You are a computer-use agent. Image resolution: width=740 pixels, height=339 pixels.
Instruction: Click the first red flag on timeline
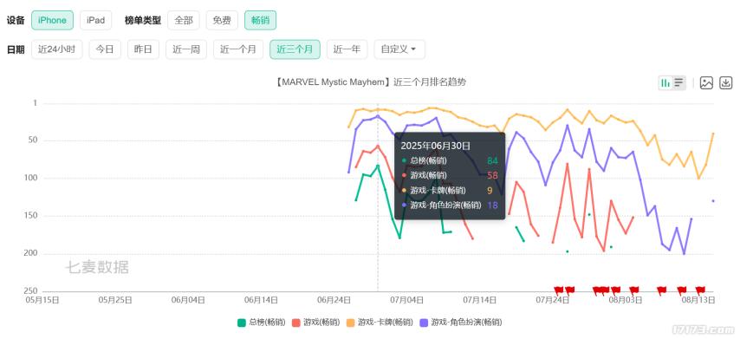click(559, 290)
